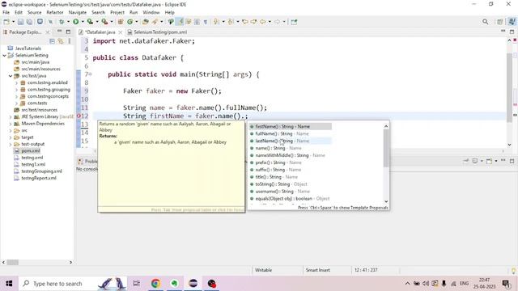
Task: Open the terminal toolbar icon
Action: click(40, 22)
